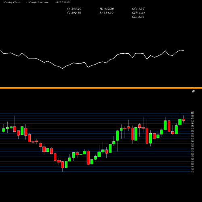Click the 211 price axis label
The height and width of the screenshot is (202, 202).
click(192, 166)
